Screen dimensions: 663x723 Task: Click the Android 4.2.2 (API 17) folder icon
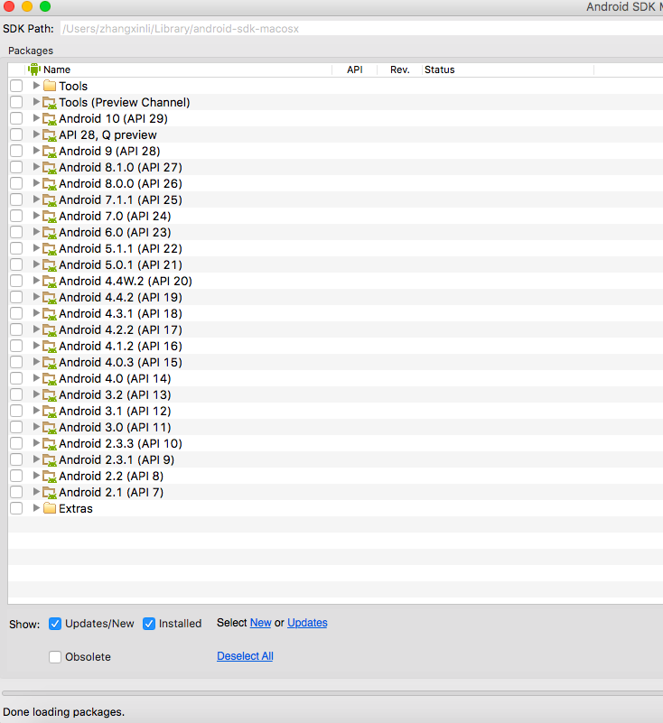50,329
